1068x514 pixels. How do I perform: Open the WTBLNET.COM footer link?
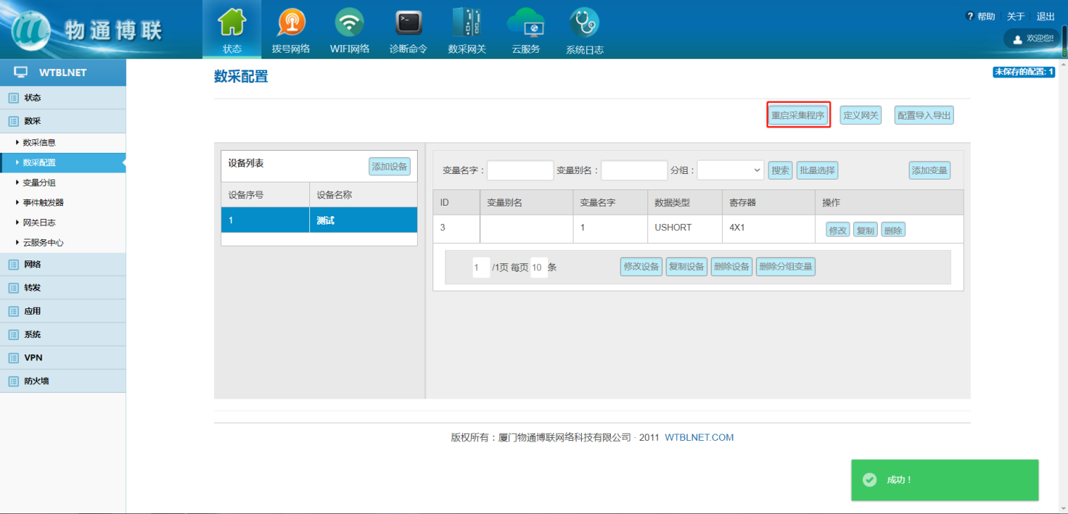point(699,437)
